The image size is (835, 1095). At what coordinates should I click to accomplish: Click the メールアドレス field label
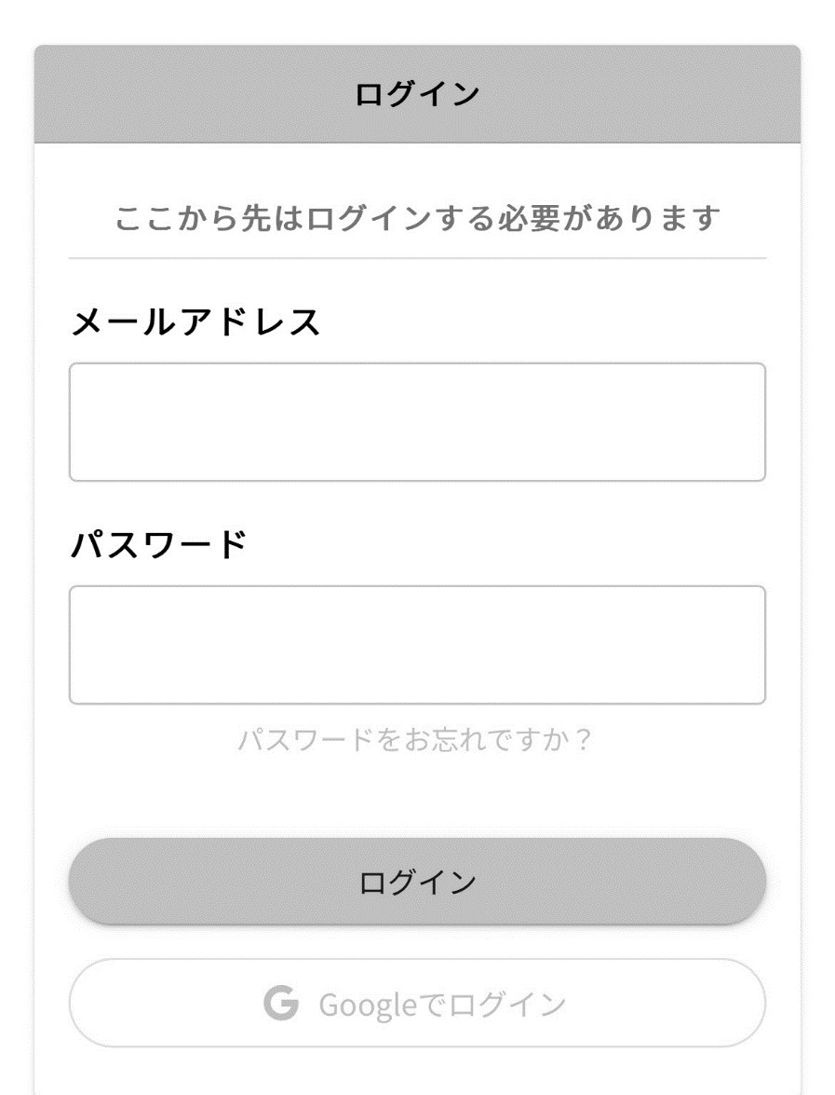click(195, 322)
